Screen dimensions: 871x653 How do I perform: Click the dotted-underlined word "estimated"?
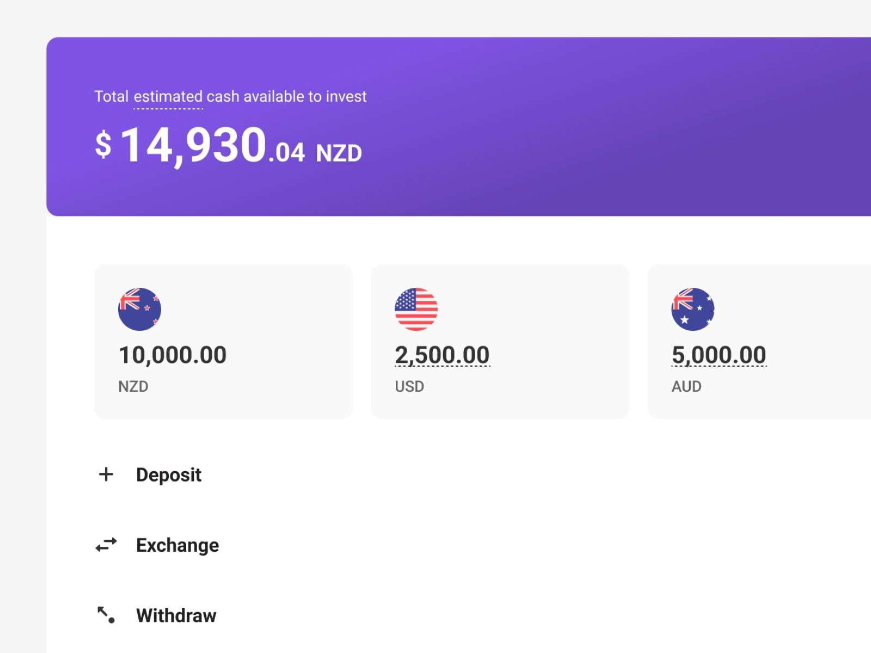(x=168, y=97)
